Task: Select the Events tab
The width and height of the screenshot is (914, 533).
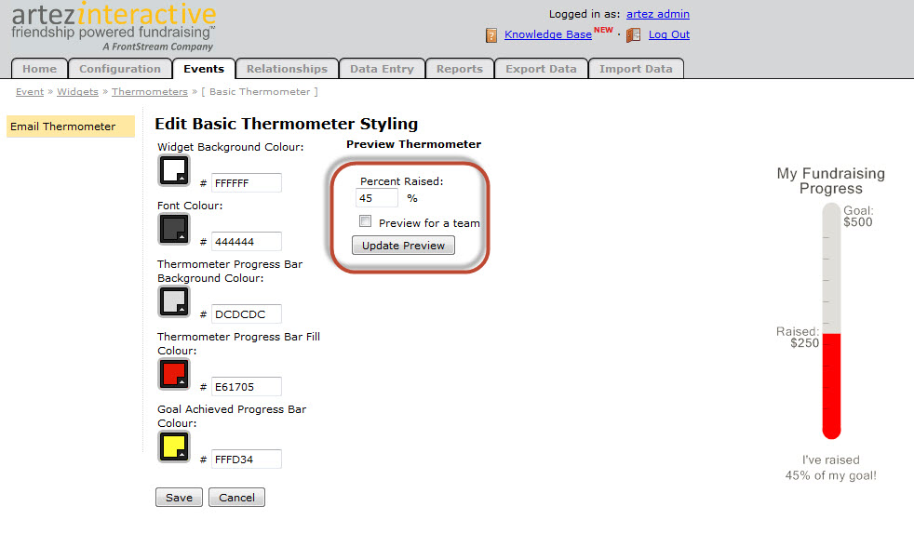Action: coord(204,69)
